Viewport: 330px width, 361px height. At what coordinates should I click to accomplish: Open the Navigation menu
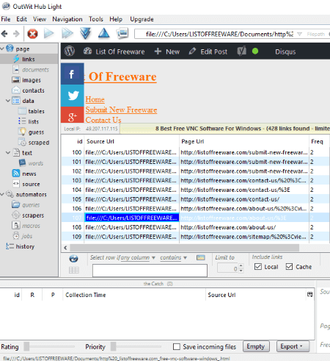(67, 19)
